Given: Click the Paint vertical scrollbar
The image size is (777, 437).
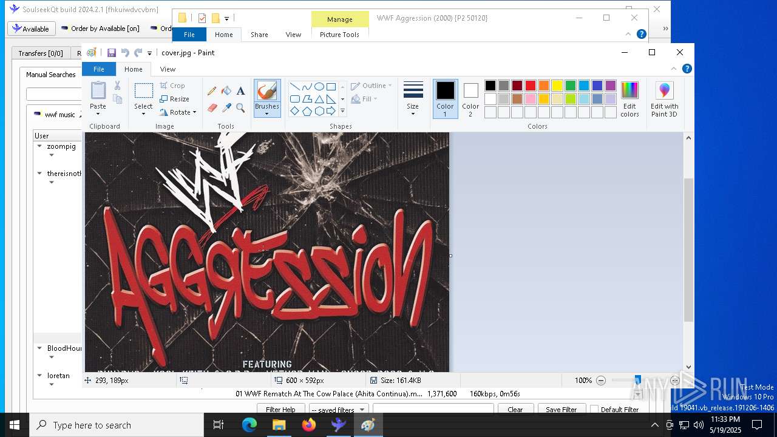Looking at the screenshot, I should 688,250.
